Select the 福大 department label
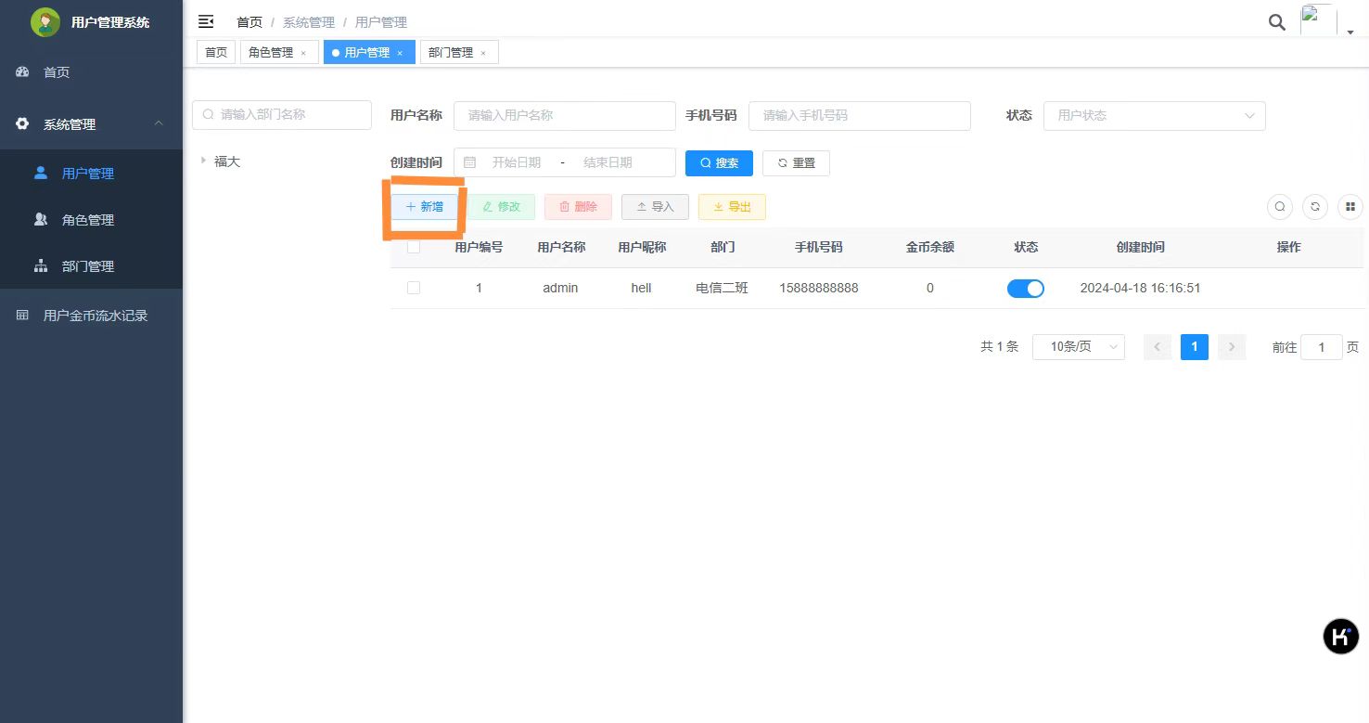Image resolution: width=1369 pixels, height=723 pixels. coord(227,161)
